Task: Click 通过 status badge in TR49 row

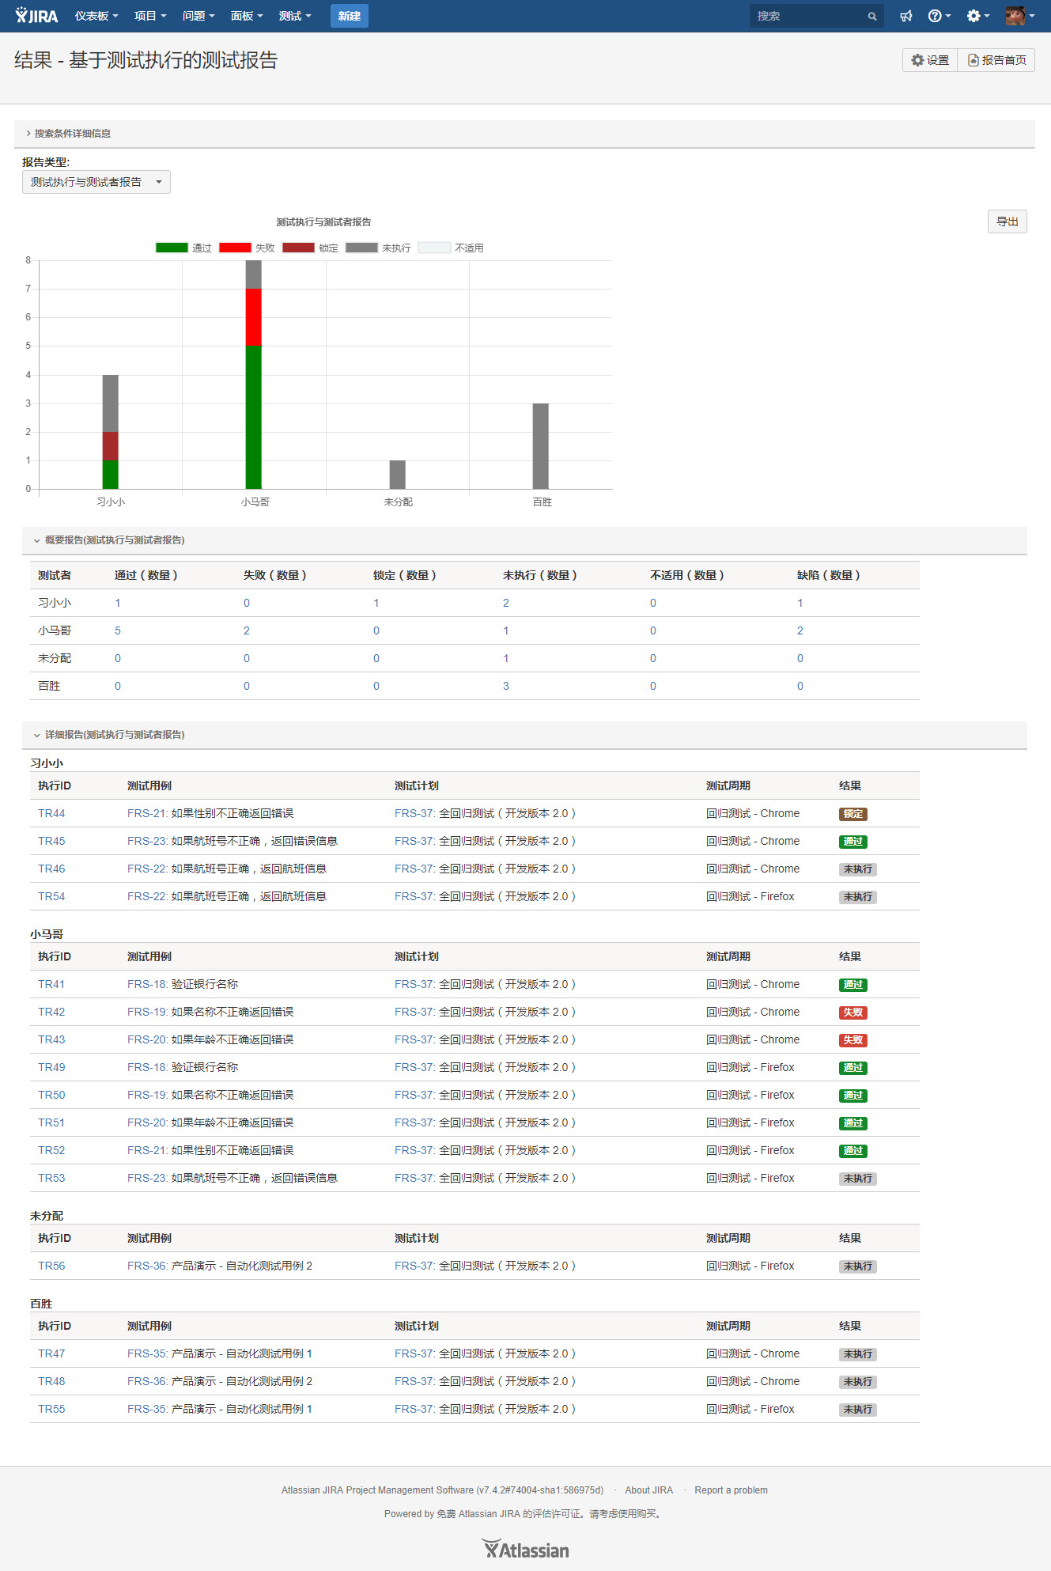Action: pos(853,1068)
